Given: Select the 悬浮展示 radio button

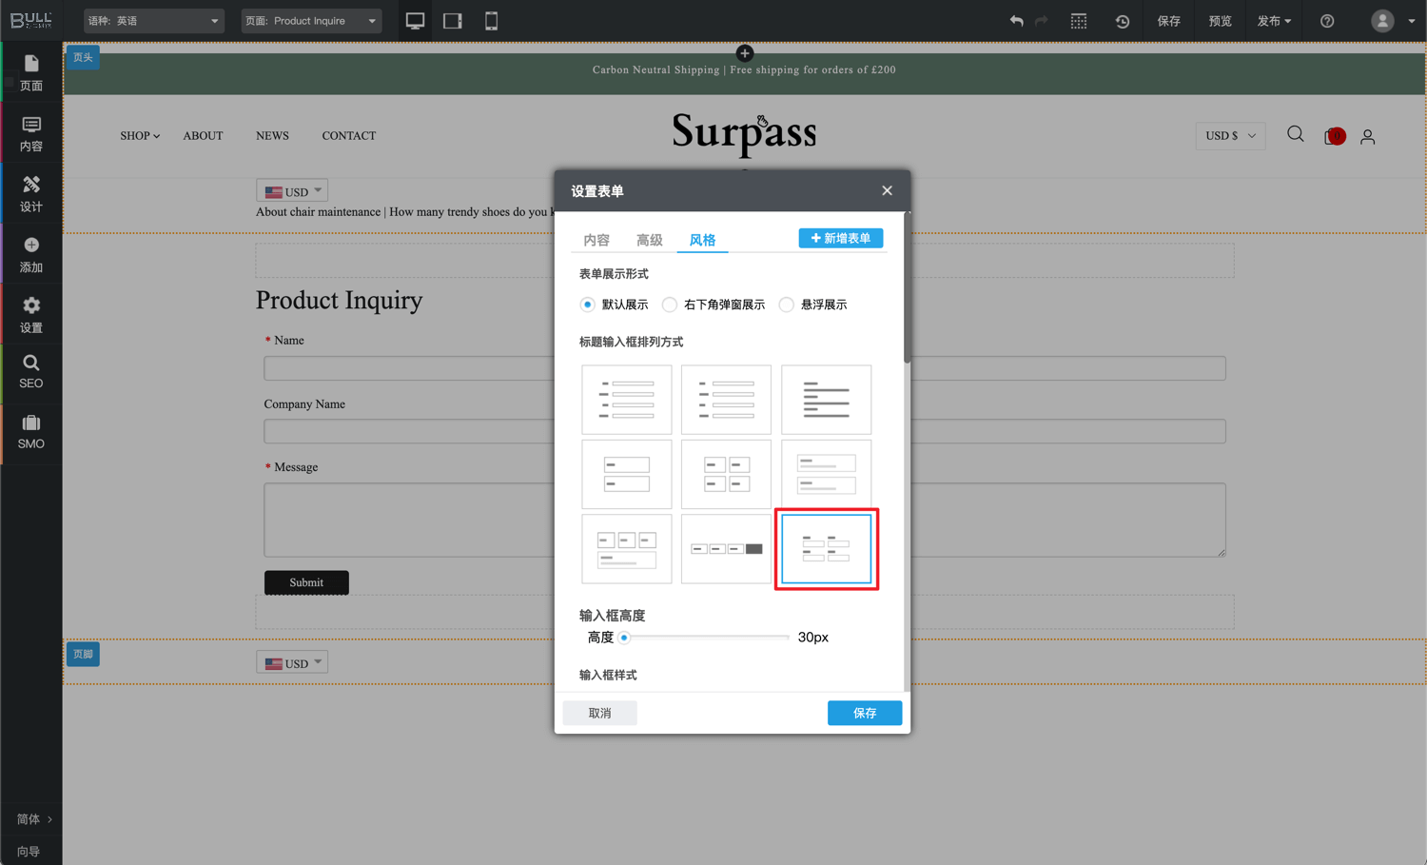Looking at the screenshot, I should [787, 305].
